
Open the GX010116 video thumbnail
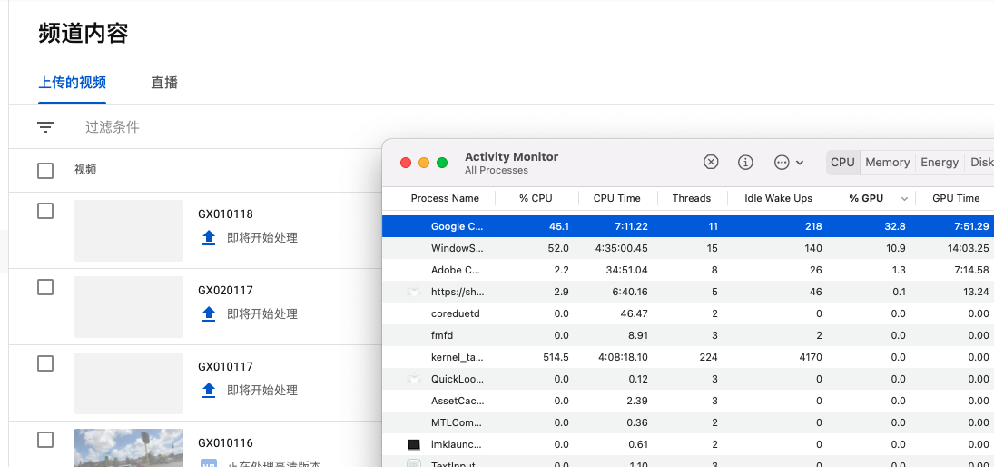click(x=129, y=447)
